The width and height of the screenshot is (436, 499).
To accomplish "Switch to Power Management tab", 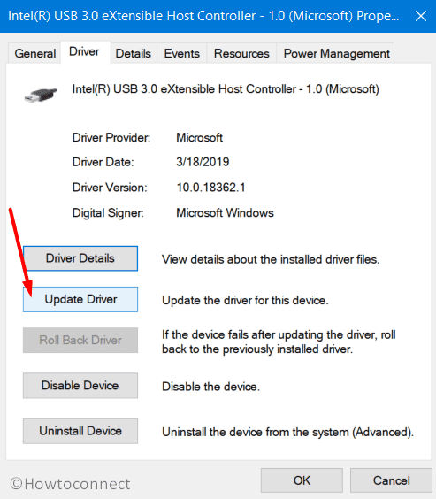I will (x=336, y=53).
